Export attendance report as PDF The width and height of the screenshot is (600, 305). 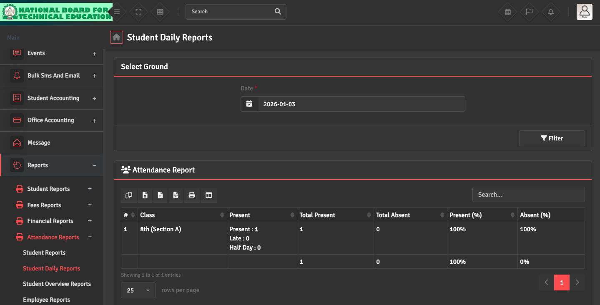pyautogui.click(x=176, y=195)
